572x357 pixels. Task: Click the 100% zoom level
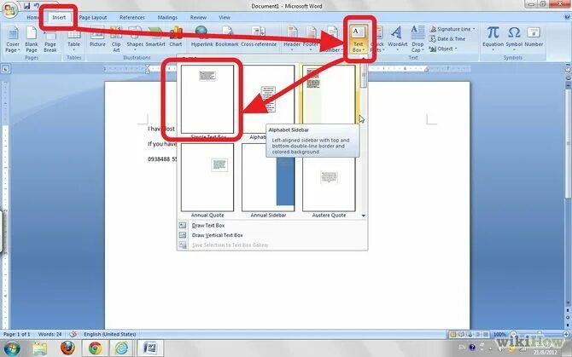tap(499, 334)
